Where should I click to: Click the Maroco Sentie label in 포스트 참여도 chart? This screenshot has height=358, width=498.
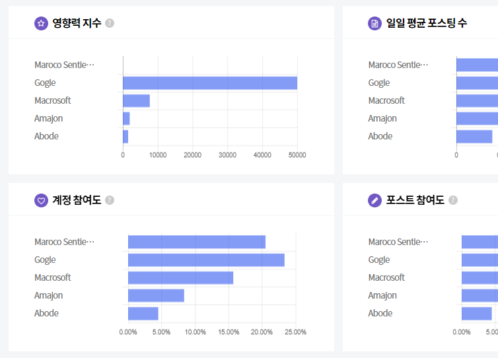pyautogui.click(x=398, y=242)
